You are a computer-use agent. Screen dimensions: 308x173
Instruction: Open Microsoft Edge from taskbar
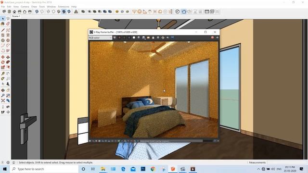pos(123,169)
